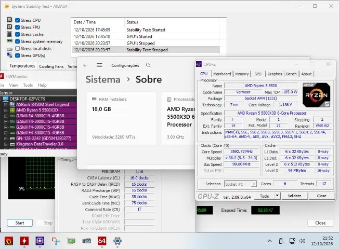Open OCCT flame icon in taskbar
The height and width of the screenshot is (249, 339).
[x=9, y=241]
